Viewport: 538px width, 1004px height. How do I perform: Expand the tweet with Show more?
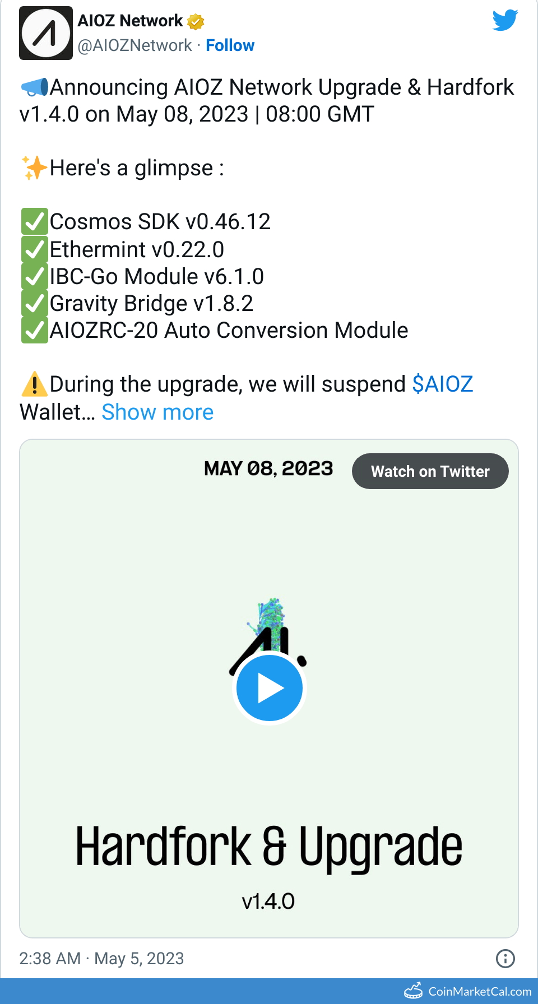point(157,412)
